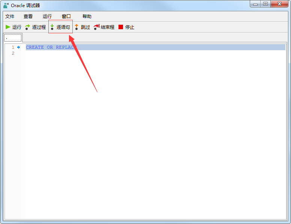Screen dimensions: 291x224
Task: Click the Run to End (结束程) red arrow icon
Action: click(x=96, y=27)
